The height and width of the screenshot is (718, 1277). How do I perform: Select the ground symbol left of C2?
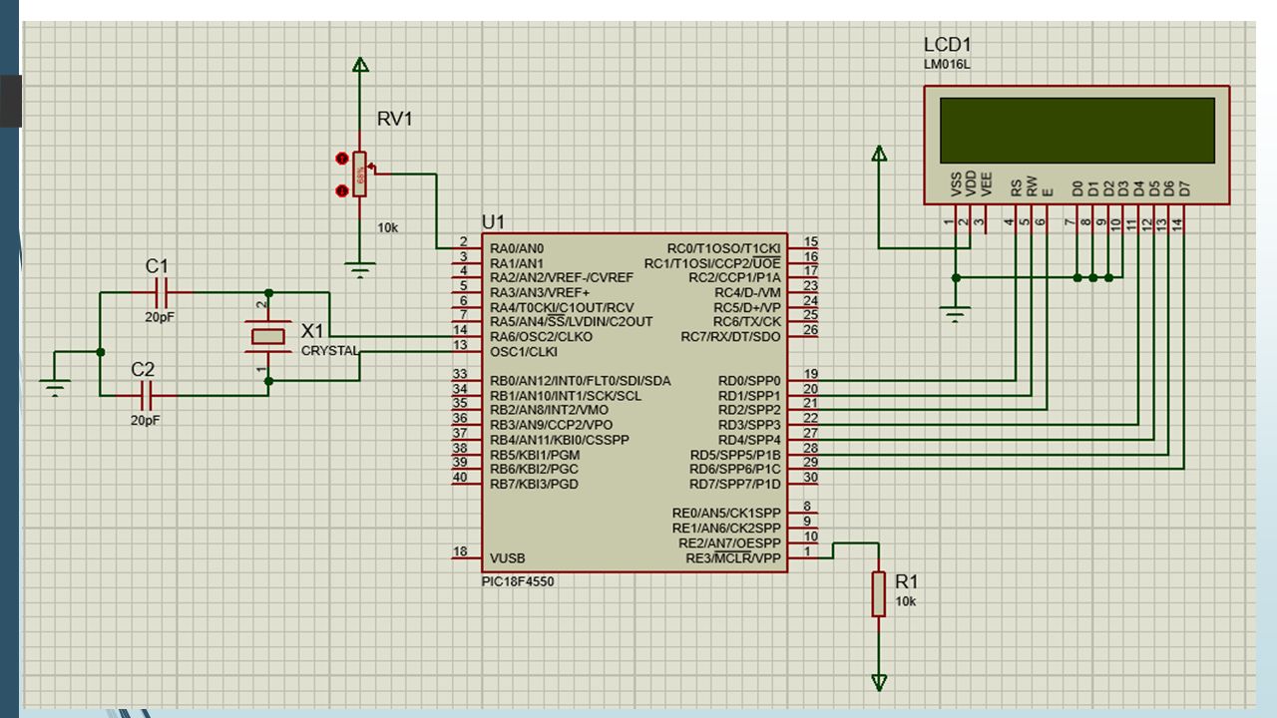[55, 388]
